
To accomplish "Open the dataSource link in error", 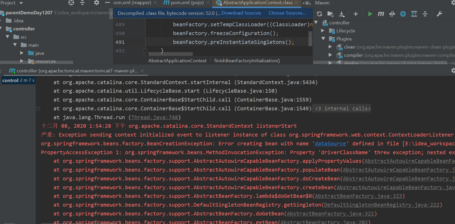I will (330, 144).
